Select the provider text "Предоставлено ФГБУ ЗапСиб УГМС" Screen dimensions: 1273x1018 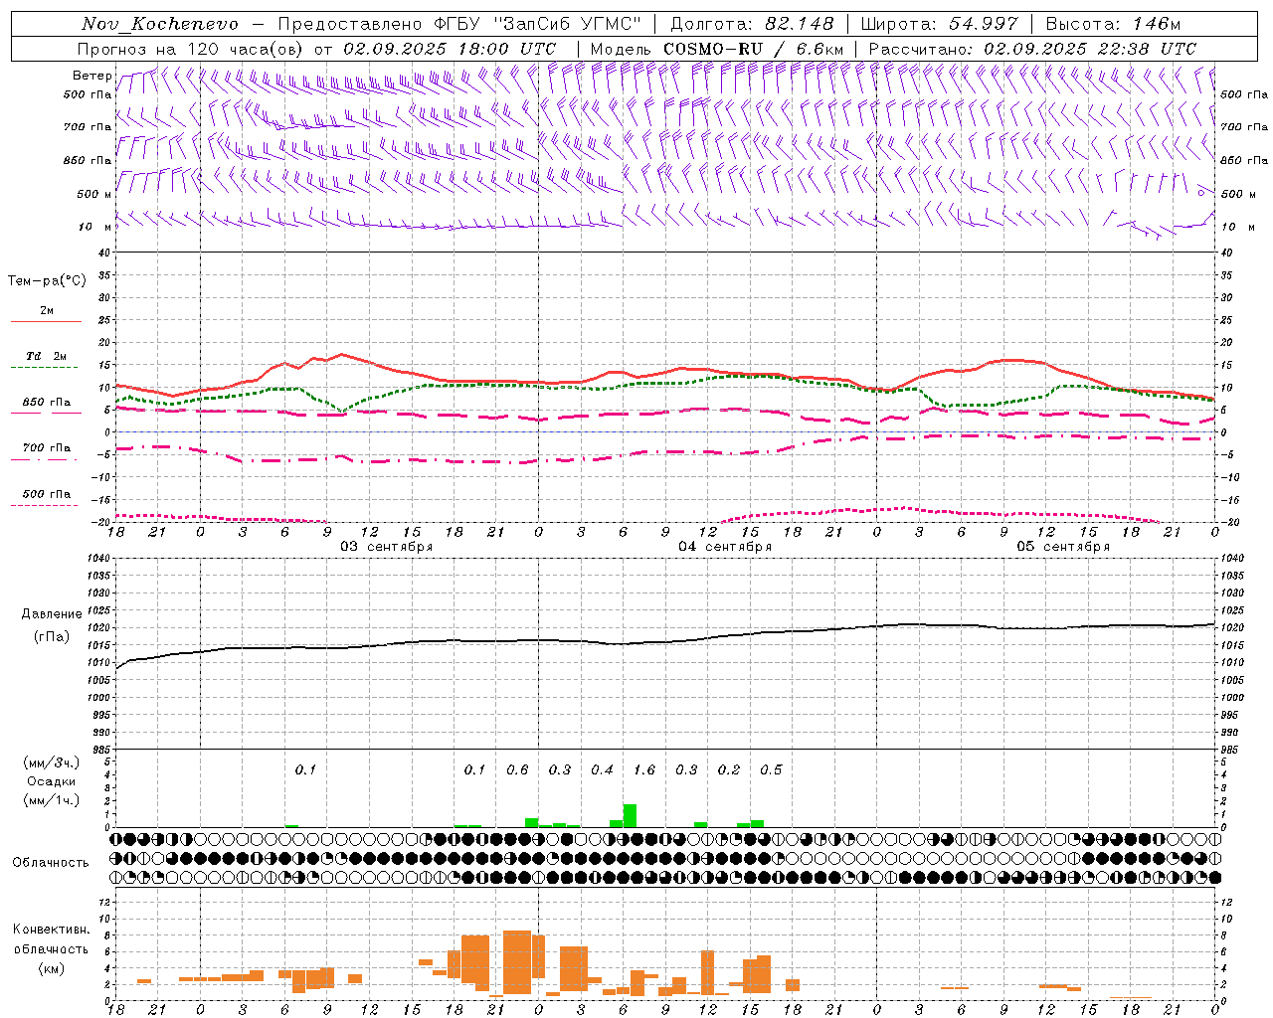point(459,24)
